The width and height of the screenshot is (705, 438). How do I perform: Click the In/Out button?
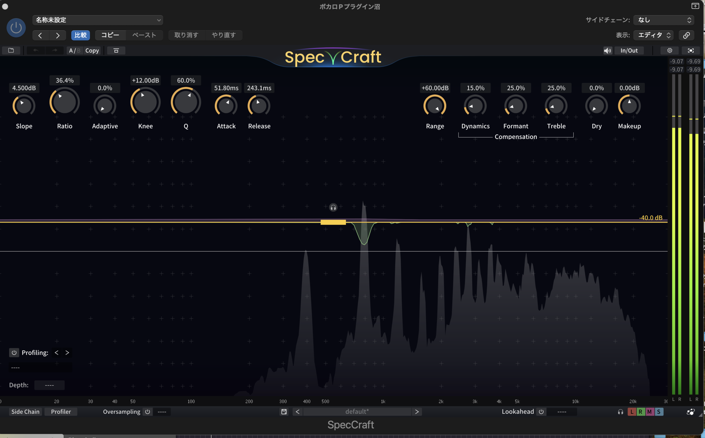(629, 50)
